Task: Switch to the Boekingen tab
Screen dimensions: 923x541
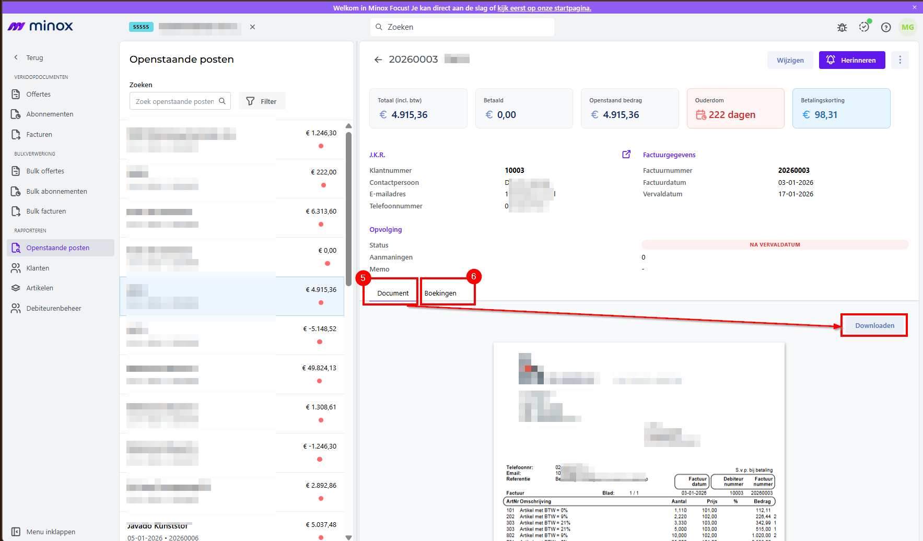Action: [440, 293]
